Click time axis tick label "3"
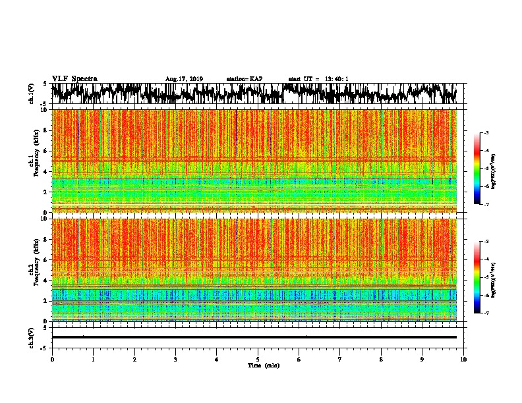 (175, 360)
